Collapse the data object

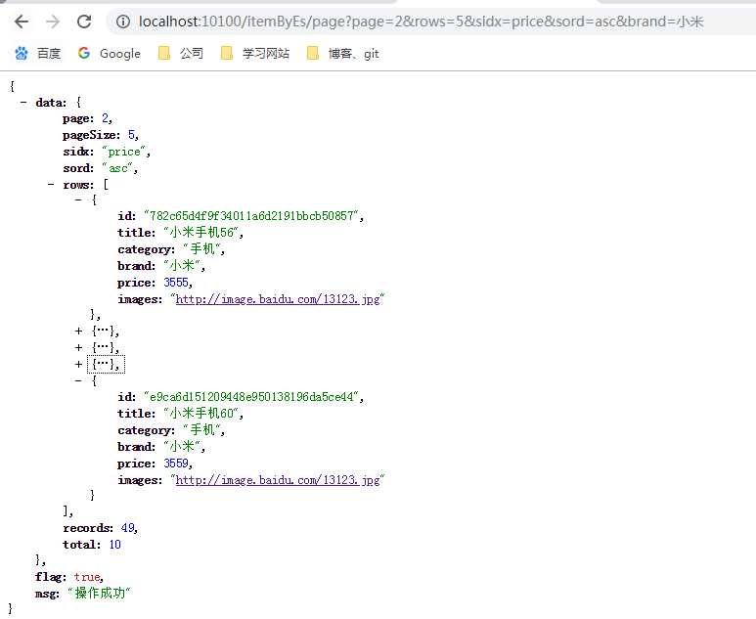pos(23,103)
